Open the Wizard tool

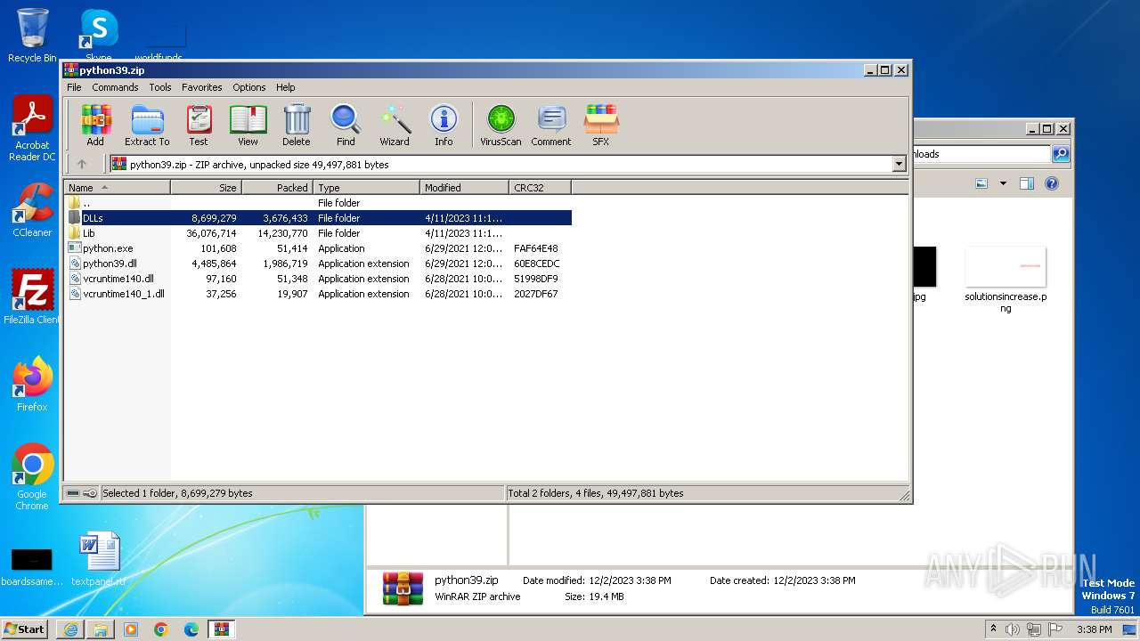pos(395,126)
